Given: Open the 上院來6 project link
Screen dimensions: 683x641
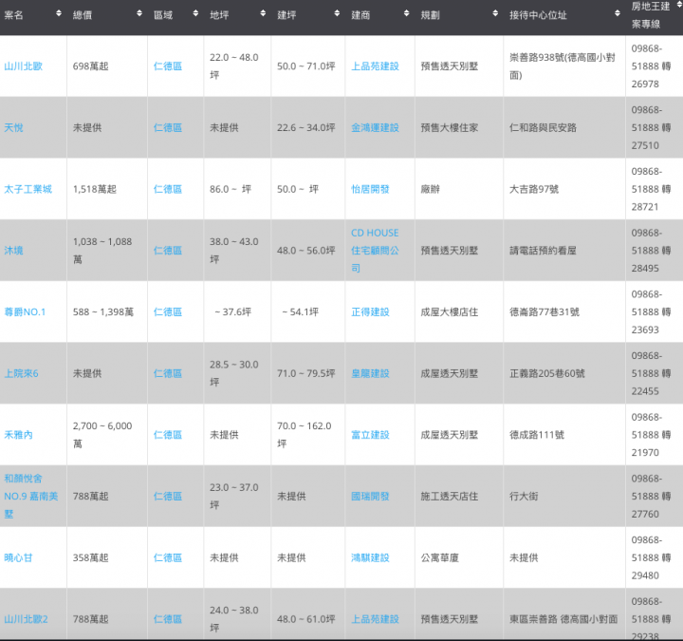Looking at the screenshot, I should coord(21,374).
